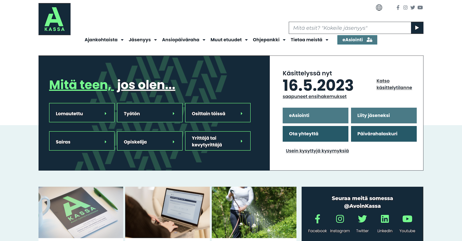Focus the Mitä etsit search field
462x241 pixels.
click(350, 28)
